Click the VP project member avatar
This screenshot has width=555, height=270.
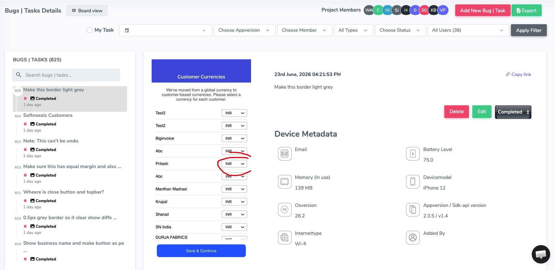click(443, 10)
